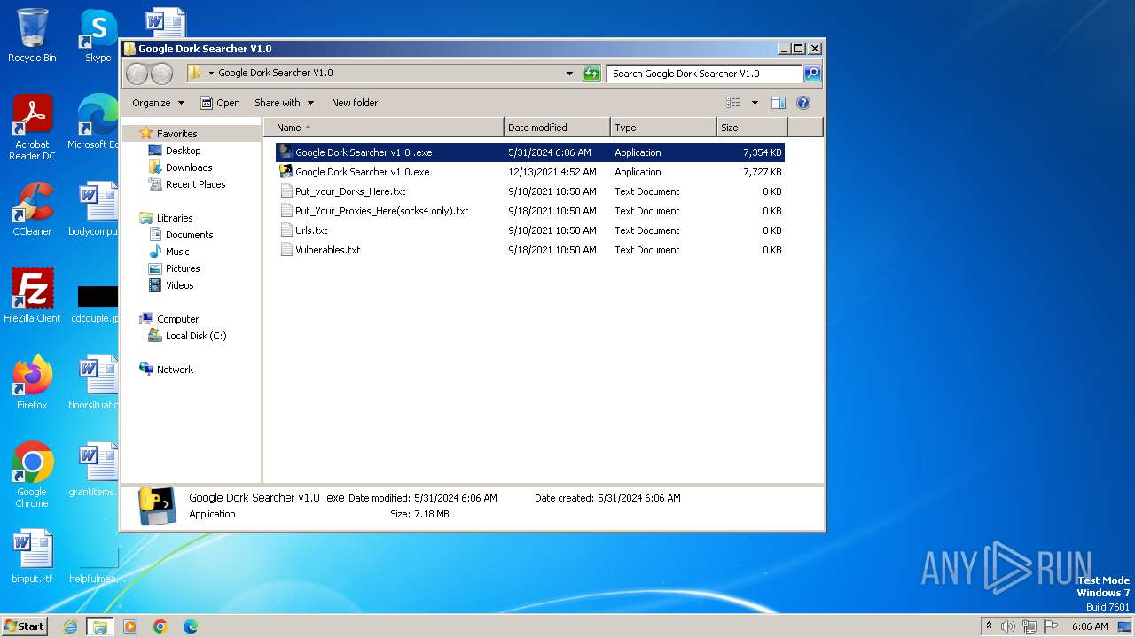The height and width of the screenshot is (638, 1135).
Task: Select Google Dork Searcher v1.0 .exe (7,354 KB)
Action: point(530,152)
